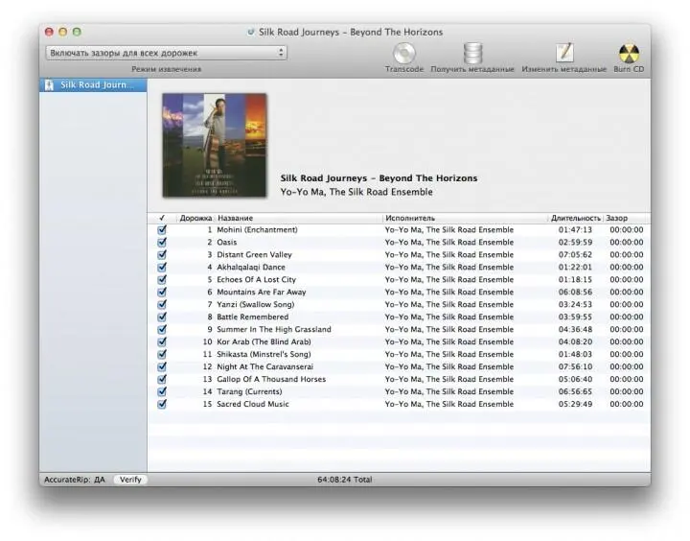Click the Burn CD icon

pyautogui.click(x=629, y=54)
